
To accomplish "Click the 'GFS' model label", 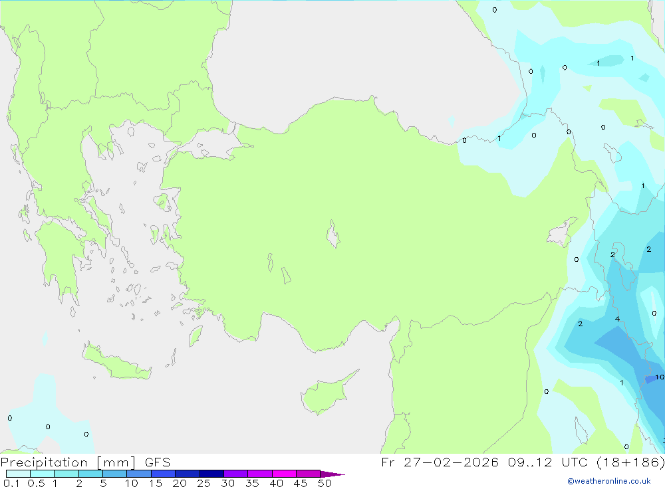I will click(158, 462).
